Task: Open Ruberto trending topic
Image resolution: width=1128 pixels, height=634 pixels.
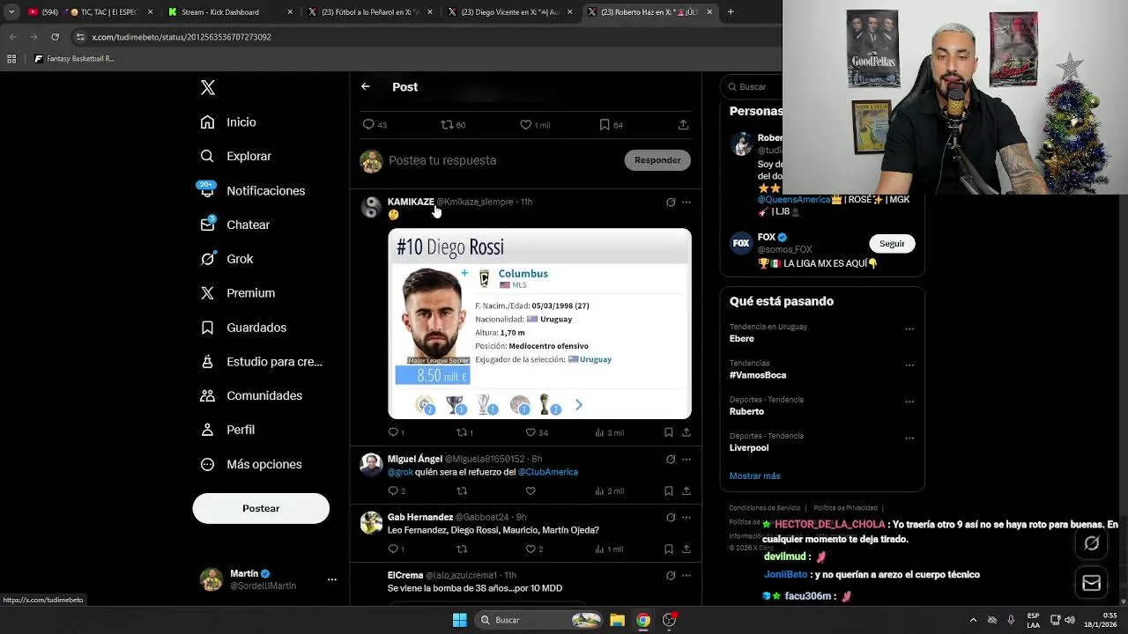Action: (746, 411)
